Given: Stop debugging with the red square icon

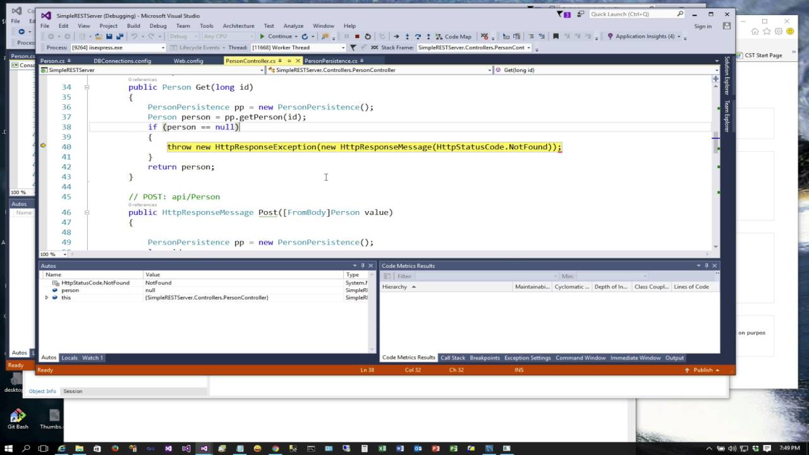Looking at the screenshot, I should (x=357, y=36).
